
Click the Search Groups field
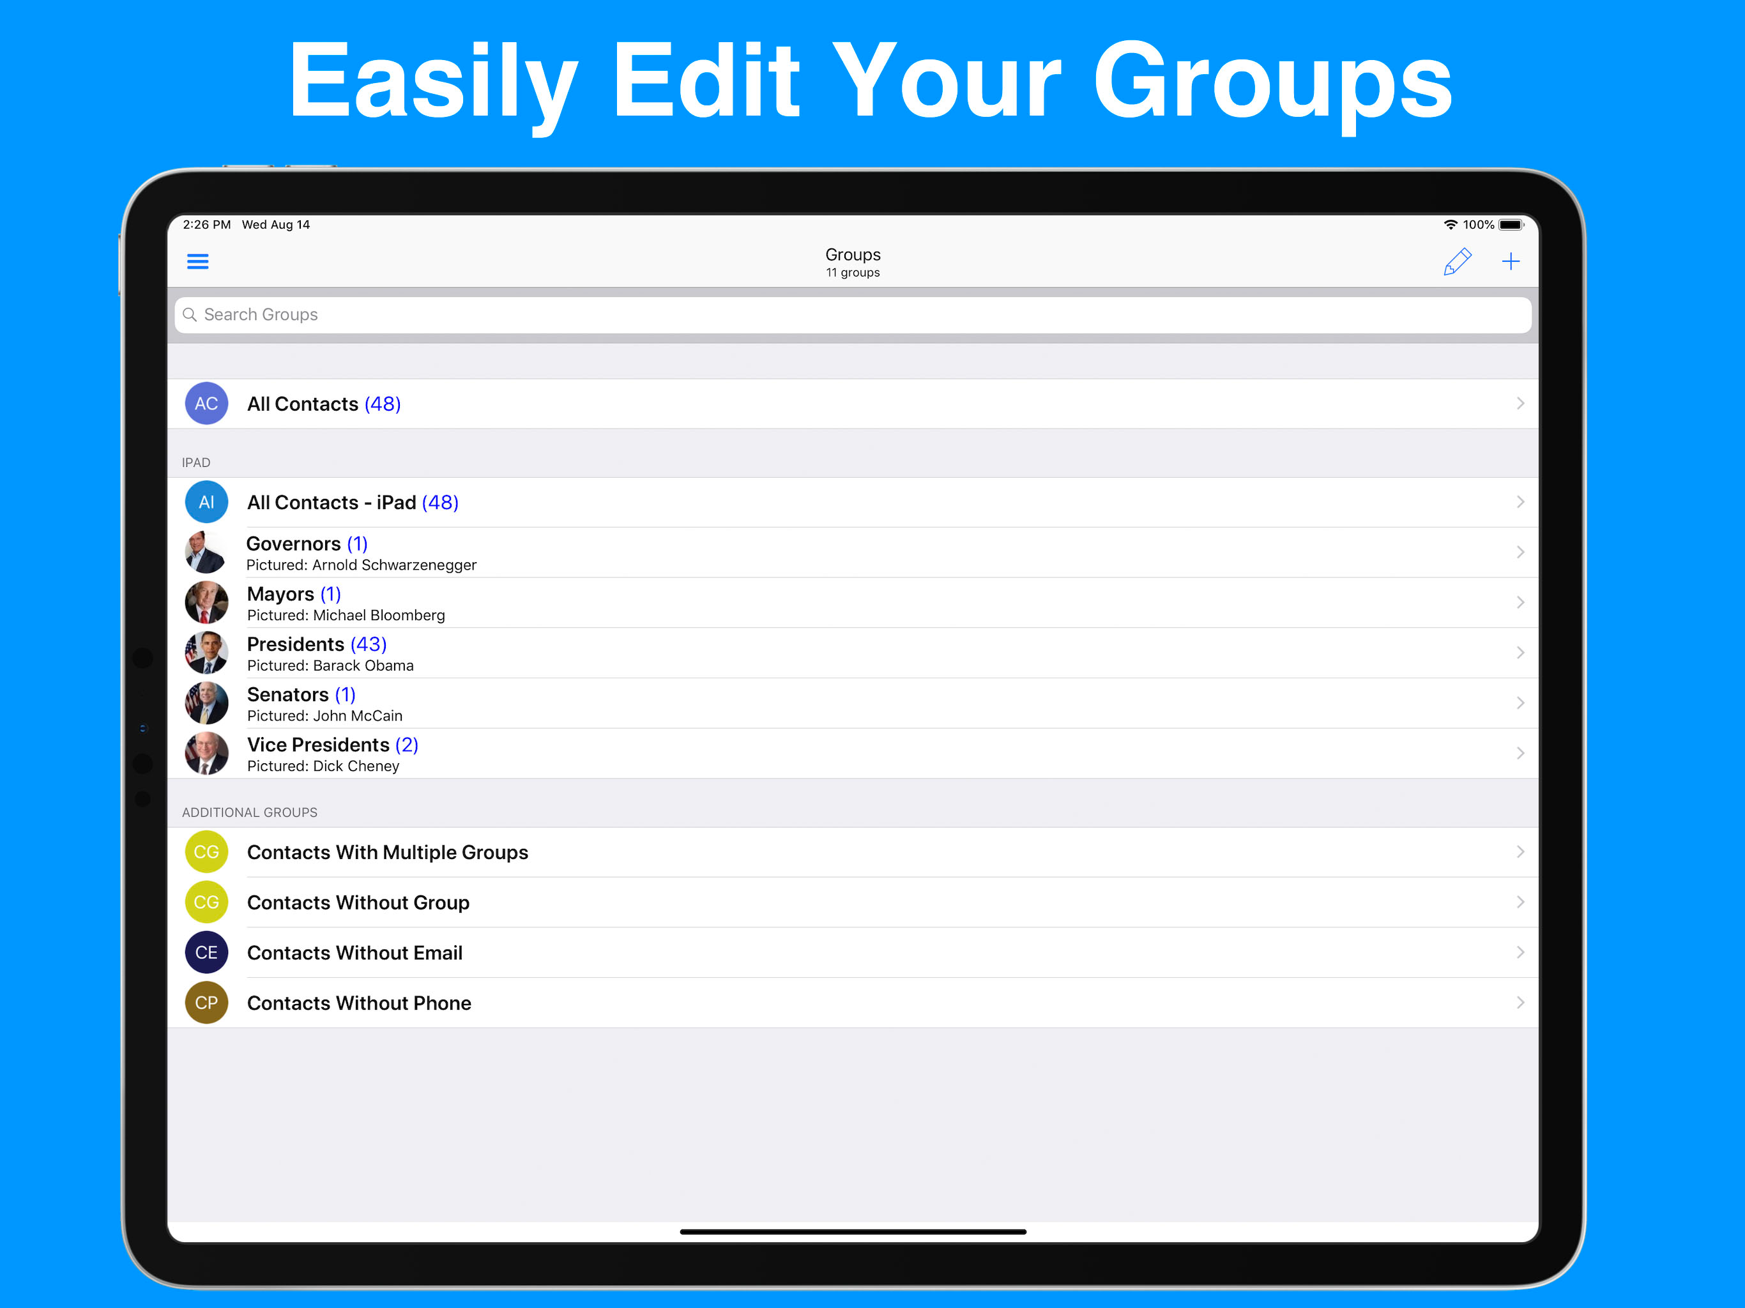pyautogui.click(x=853, y=315)
